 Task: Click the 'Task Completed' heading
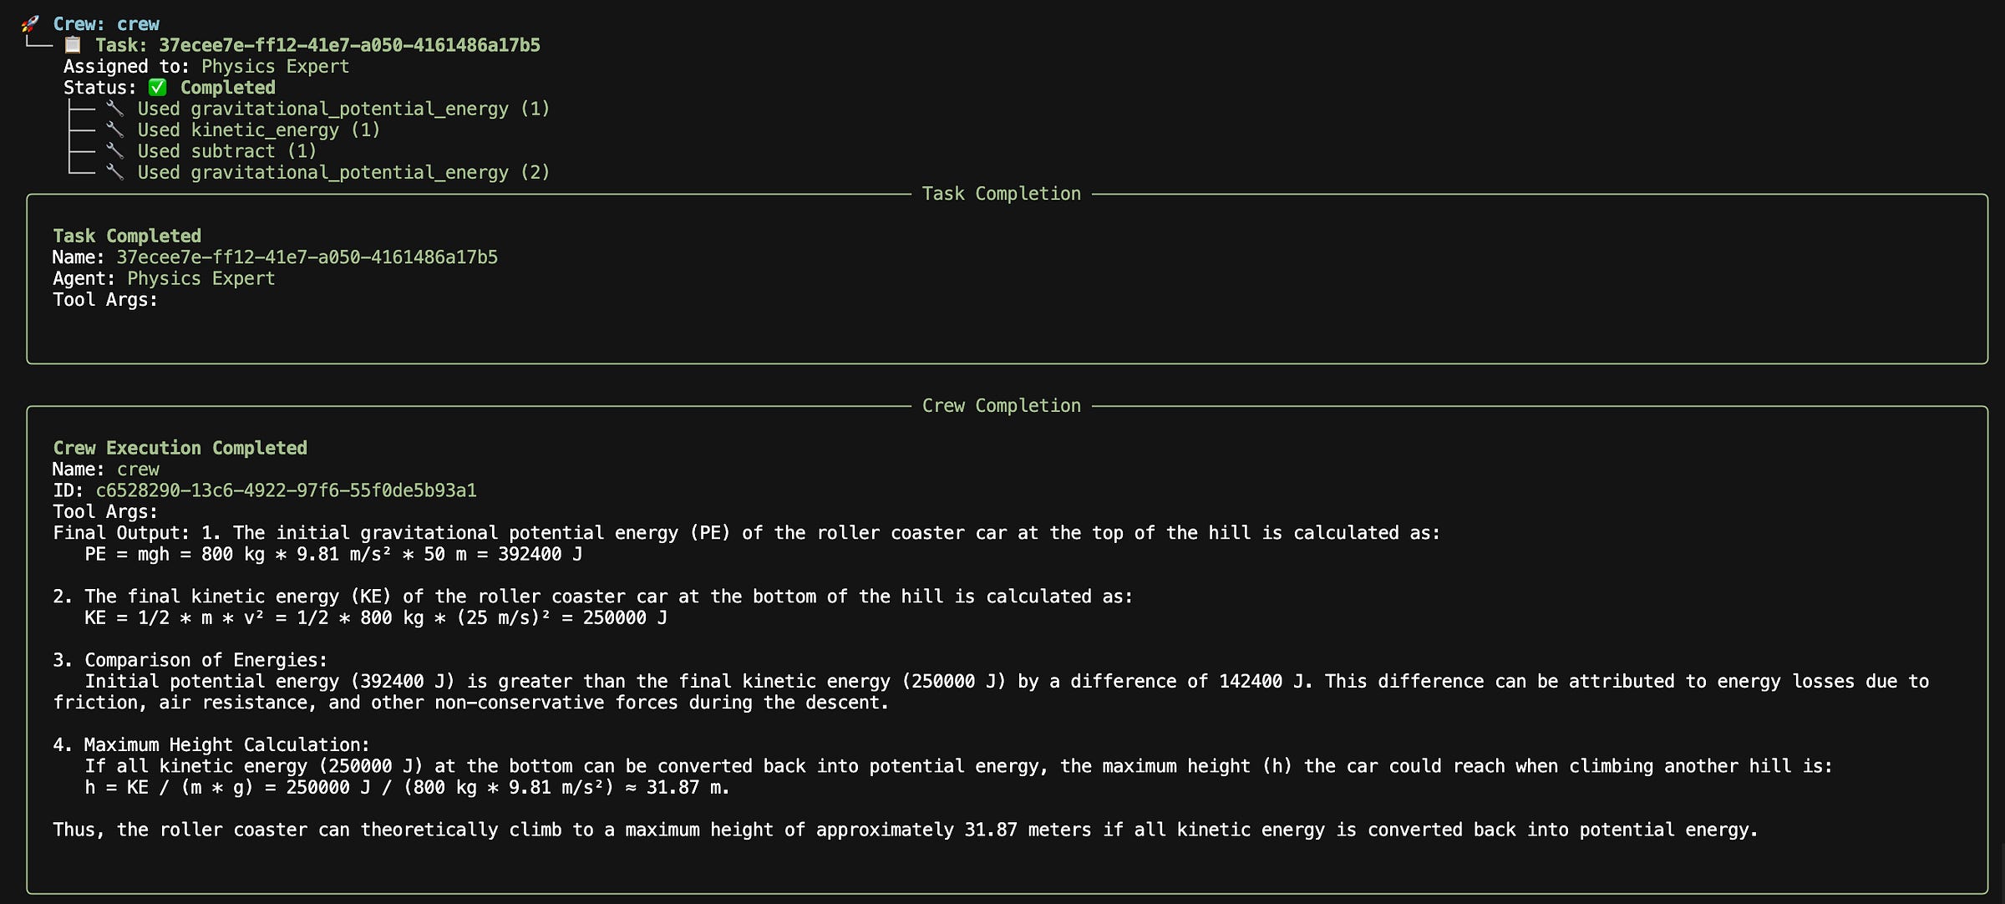click(127, 236)
